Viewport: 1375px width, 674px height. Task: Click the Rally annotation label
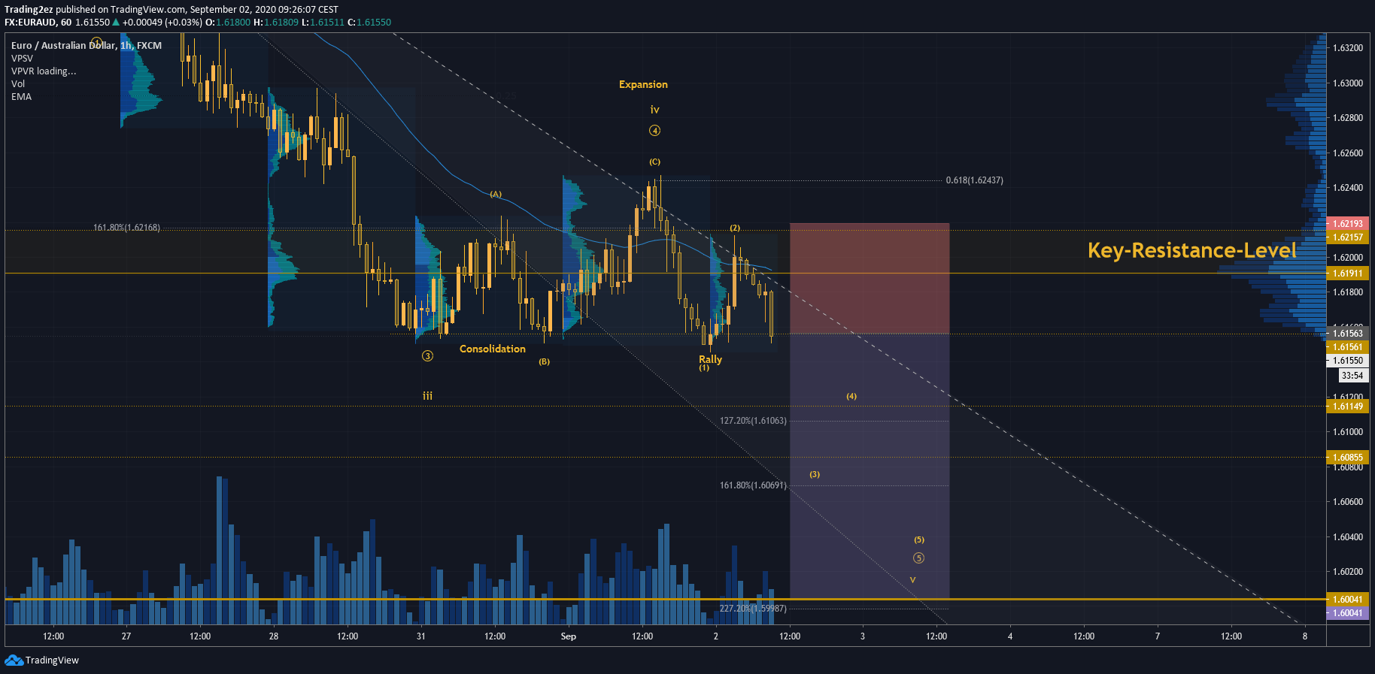[710, 359]
